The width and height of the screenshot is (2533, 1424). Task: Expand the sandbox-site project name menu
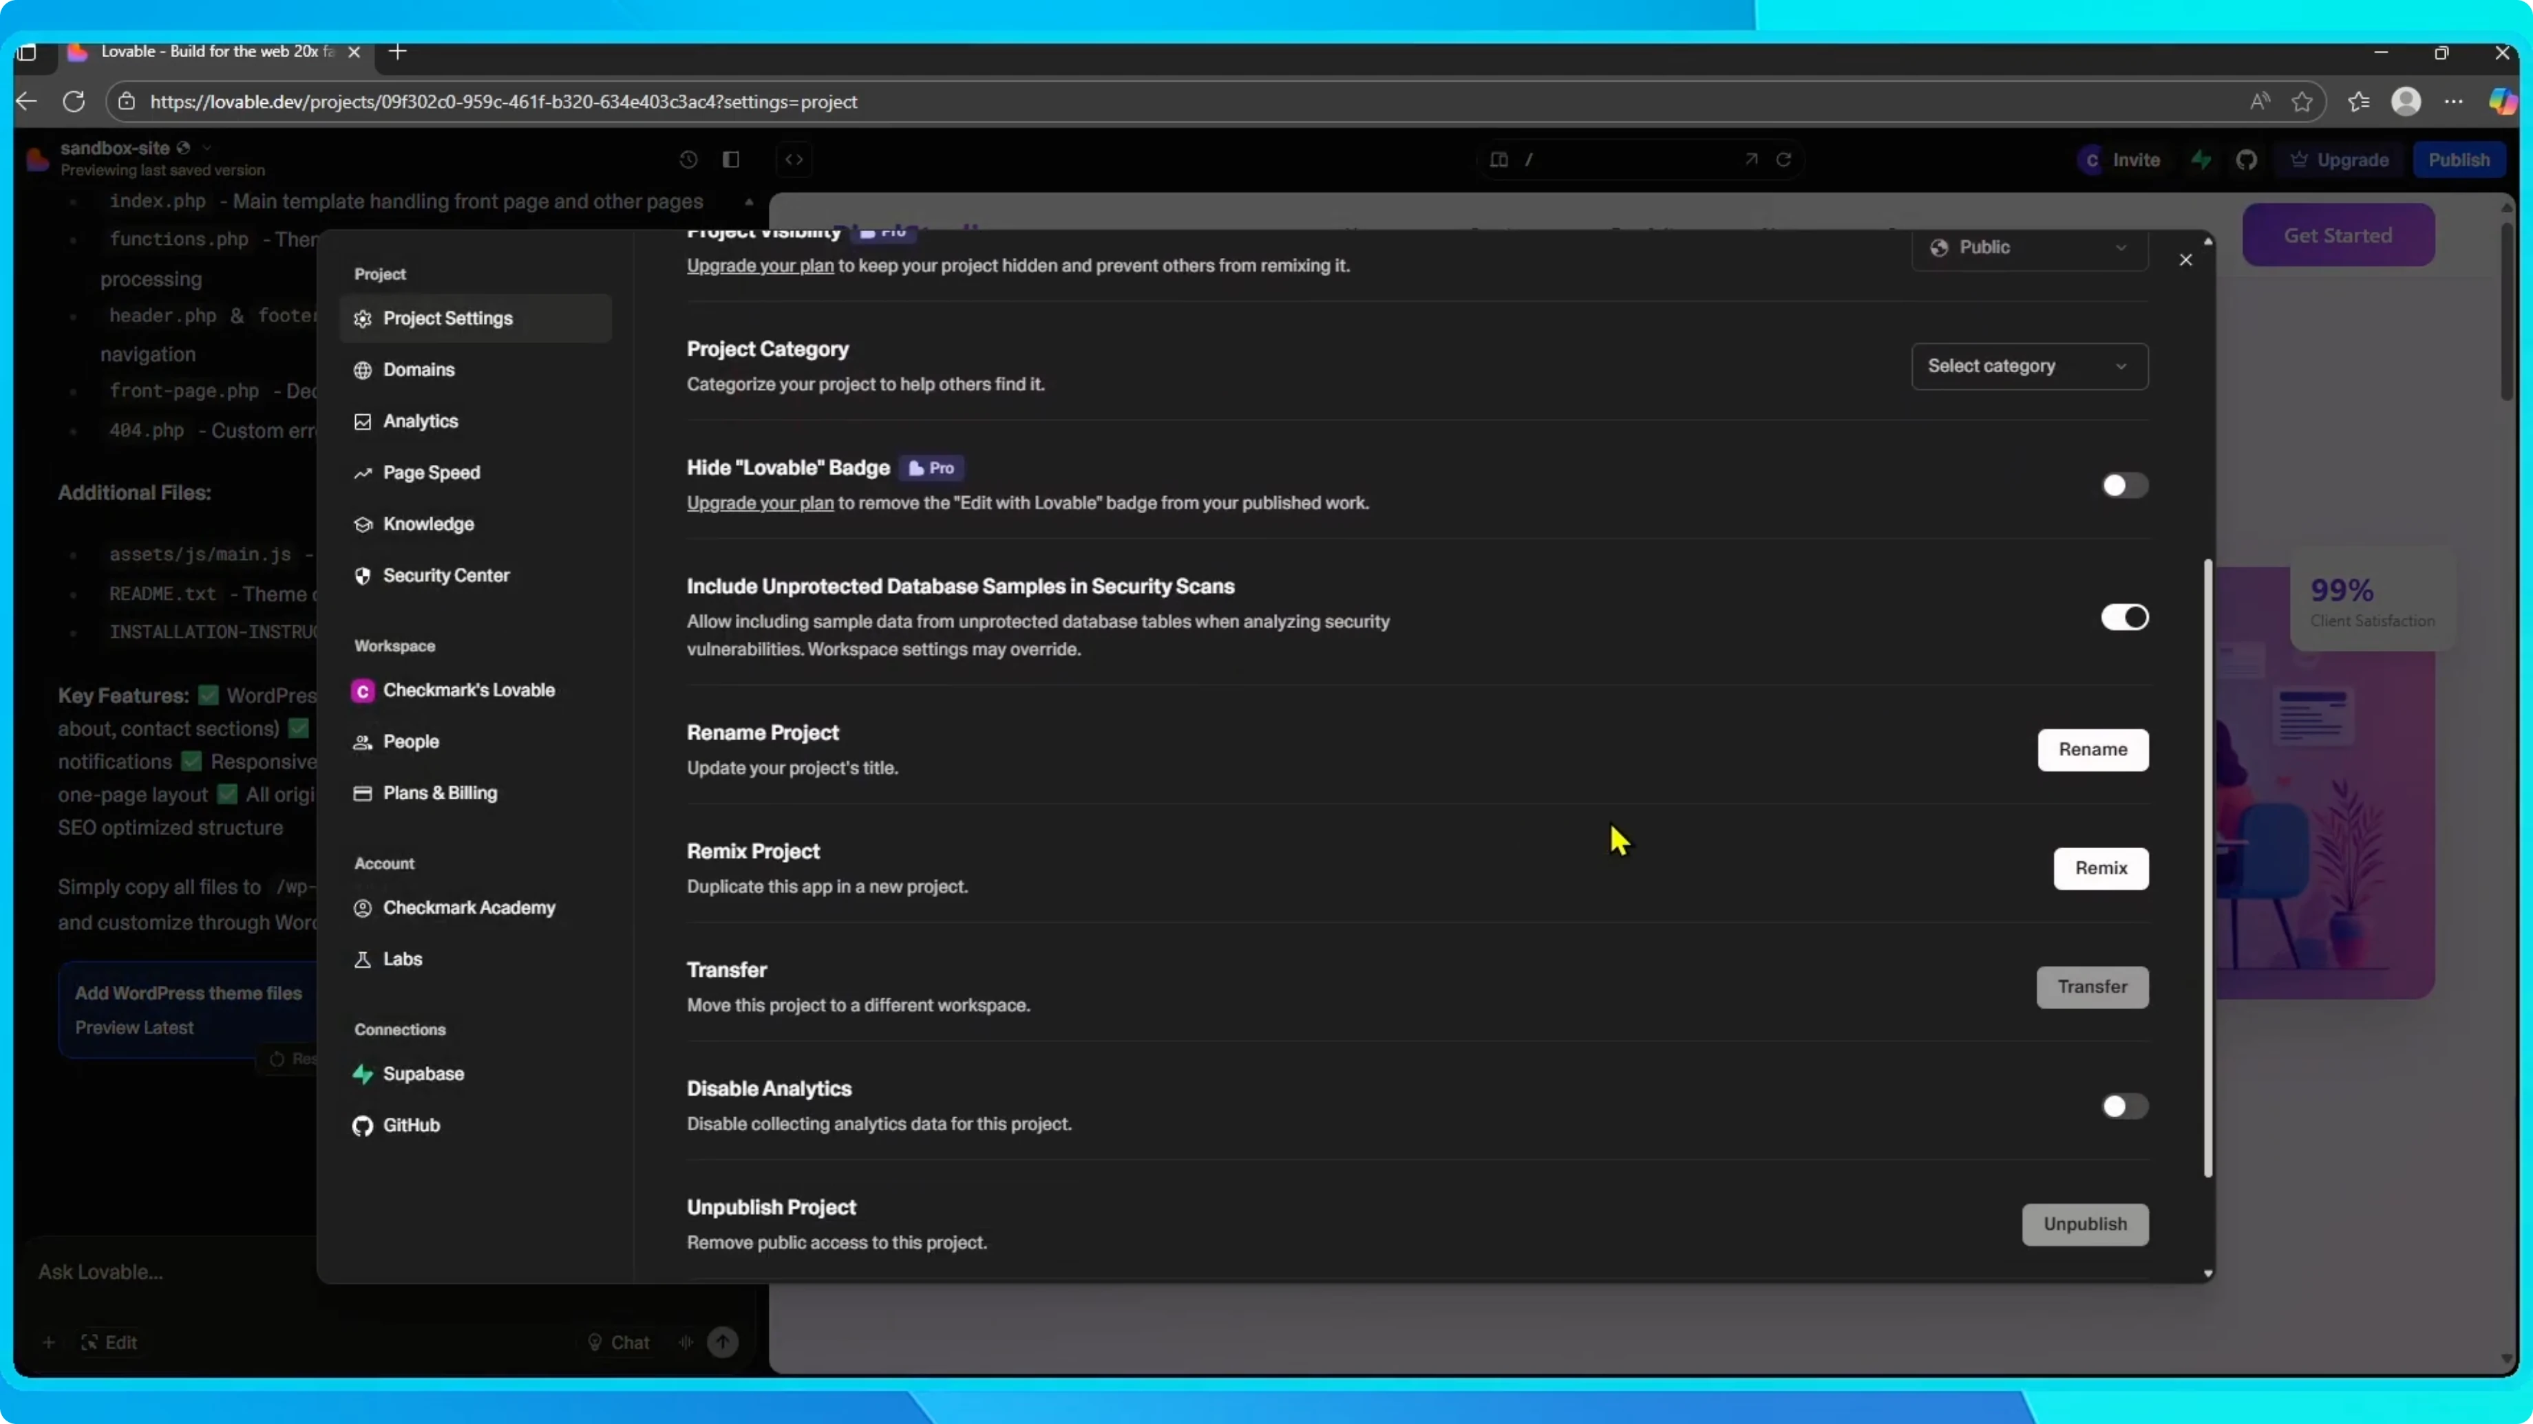point(206,147)
